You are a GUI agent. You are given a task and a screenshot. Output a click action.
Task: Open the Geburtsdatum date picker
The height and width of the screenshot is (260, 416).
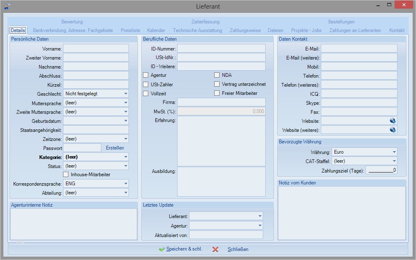pos(126,121)
